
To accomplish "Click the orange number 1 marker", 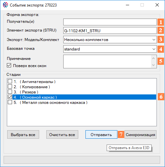I will point(161,22).
